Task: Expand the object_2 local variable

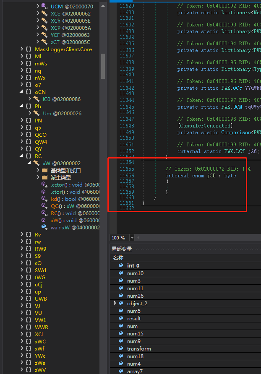Action: (x=115, y=303)
